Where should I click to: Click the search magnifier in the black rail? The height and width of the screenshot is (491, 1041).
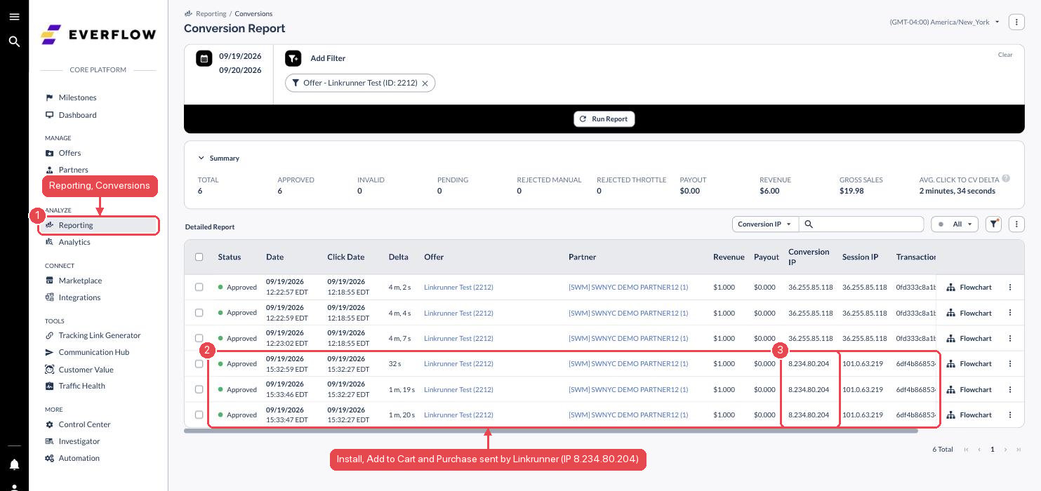point(14,42)
